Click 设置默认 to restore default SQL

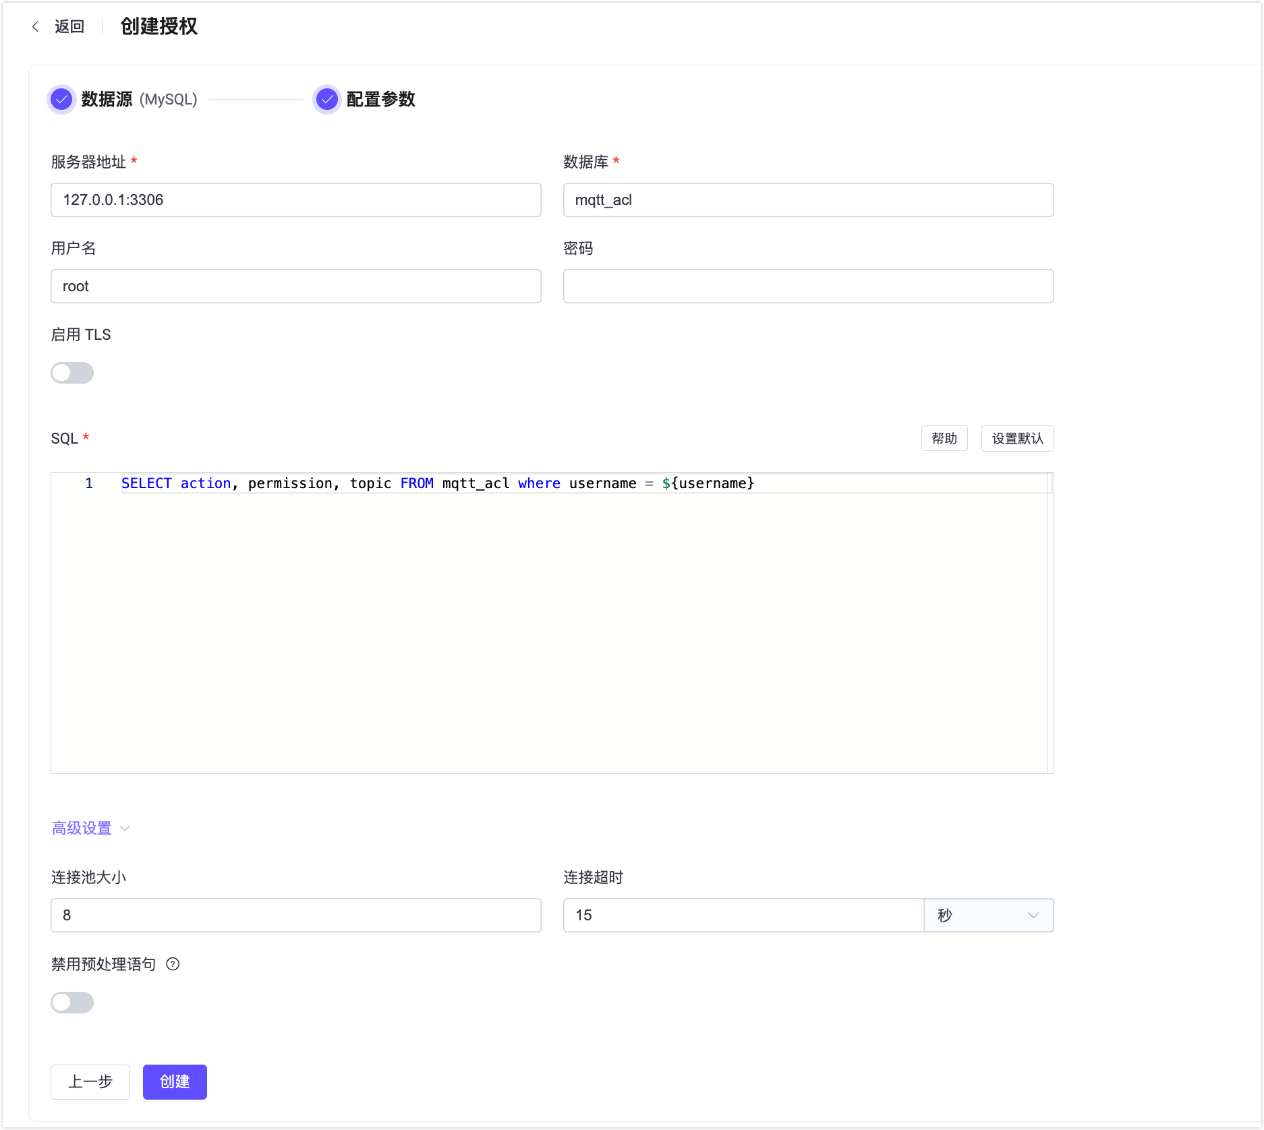point(1017,438)
